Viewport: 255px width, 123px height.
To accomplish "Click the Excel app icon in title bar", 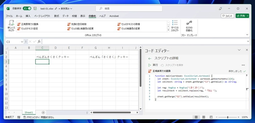I will pyautogui.click(x=8, y=8).
